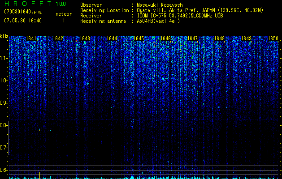Image resolution: width=282 pixels, height=179 pixels.
Task: Click the date 07.05.30 16:40
Action: (x=23, y=21)
